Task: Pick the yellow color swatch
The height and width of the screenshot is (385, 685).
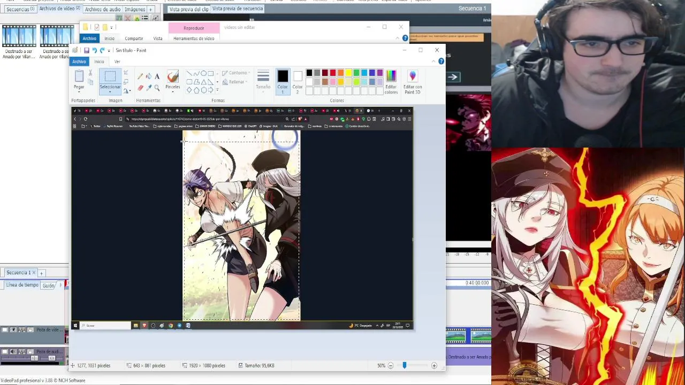Action: point(348,73)
